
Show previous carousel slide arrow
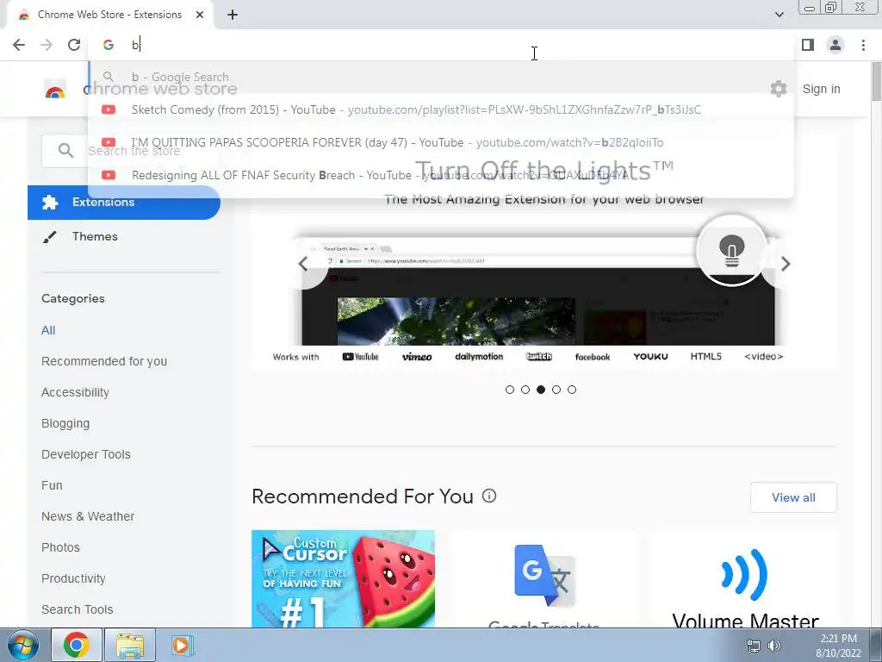[304, 264]
